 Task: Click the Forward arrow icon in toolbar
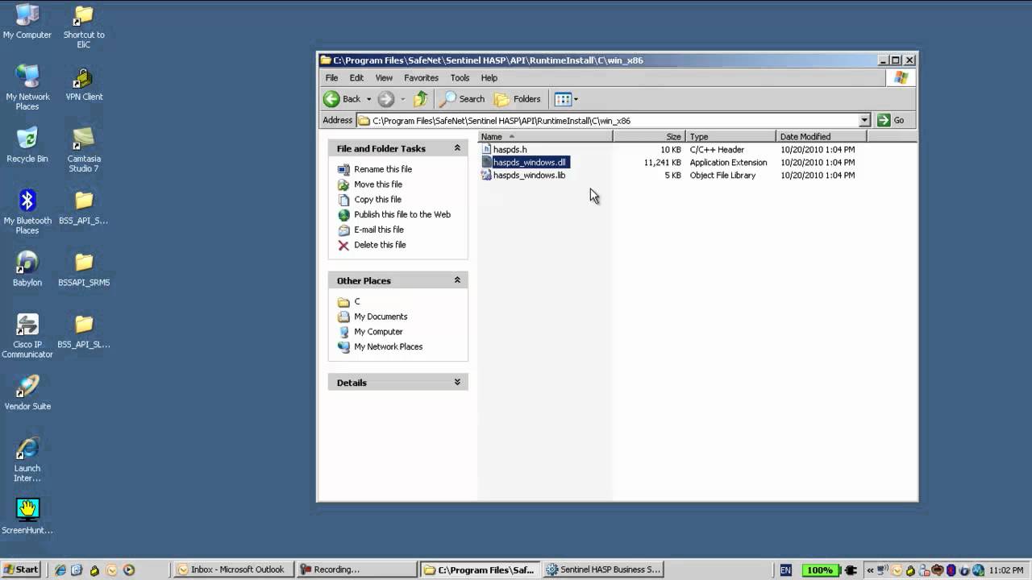pyautogui.click(x=386, y=99)
